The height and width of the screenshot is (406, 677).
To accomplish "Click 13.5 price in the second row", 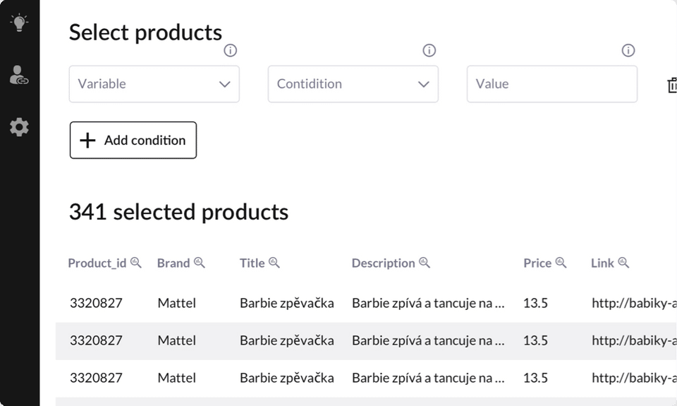I will tap(535, 341).
